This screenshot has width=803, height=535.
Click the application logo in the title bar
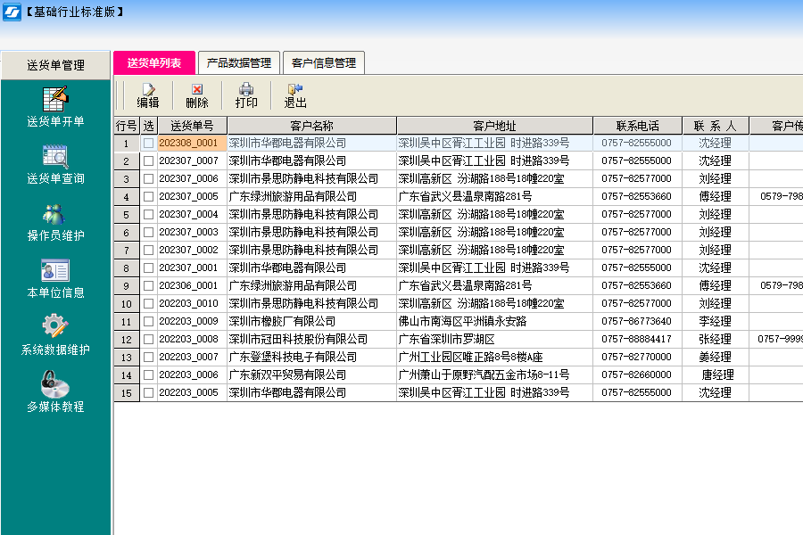tap(11, 11)
